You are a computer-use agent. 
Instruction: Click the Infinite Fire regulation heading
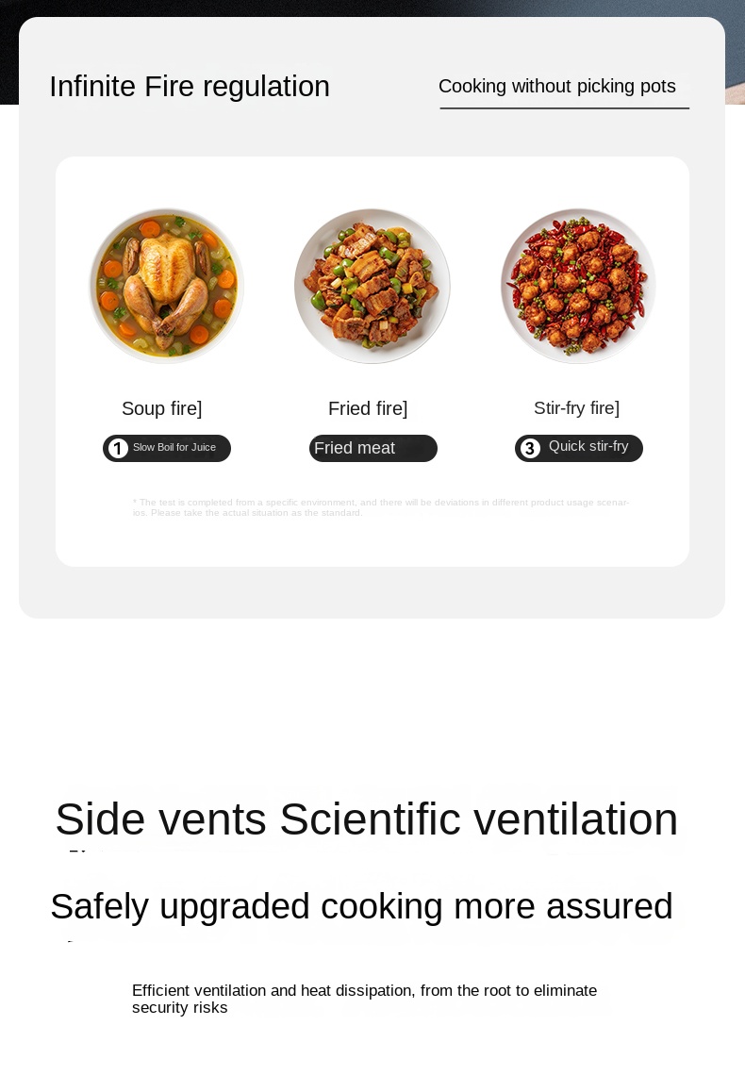[190, 87]
